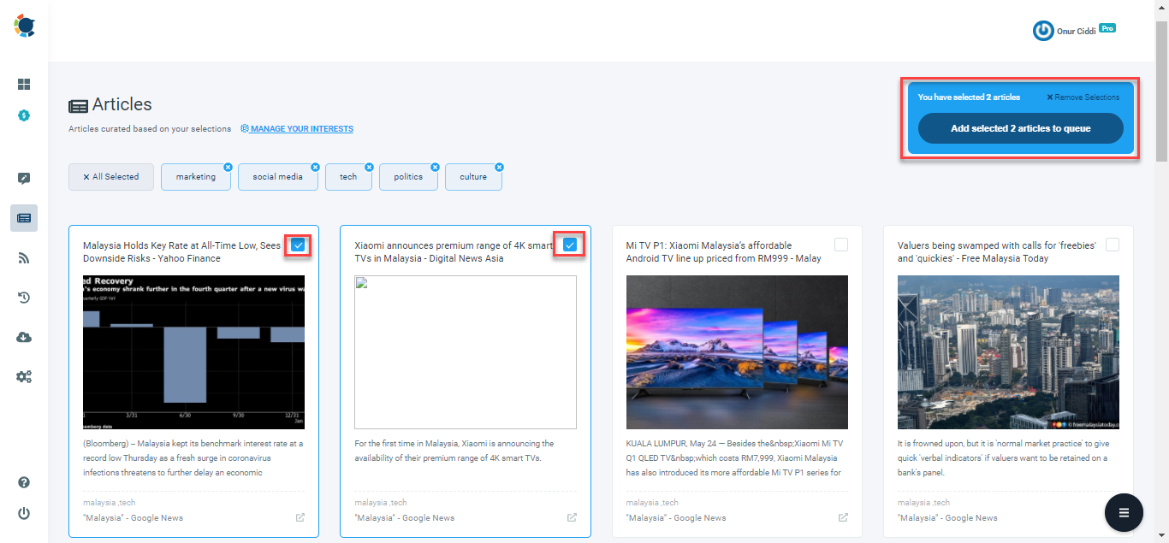The image size is (1169, 543).
Task: Select the Mi TV P1 article checkbox
Action: (x=840, y=245)
